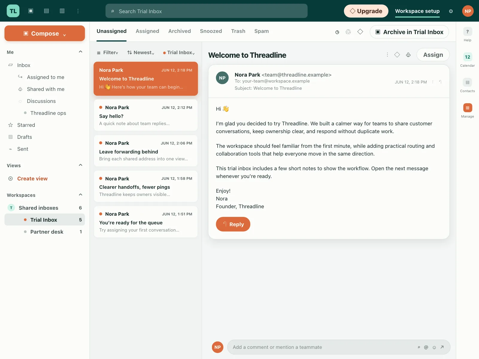Switch to the Unassigned tab
479x359 pixels.
tap(112, 31)
